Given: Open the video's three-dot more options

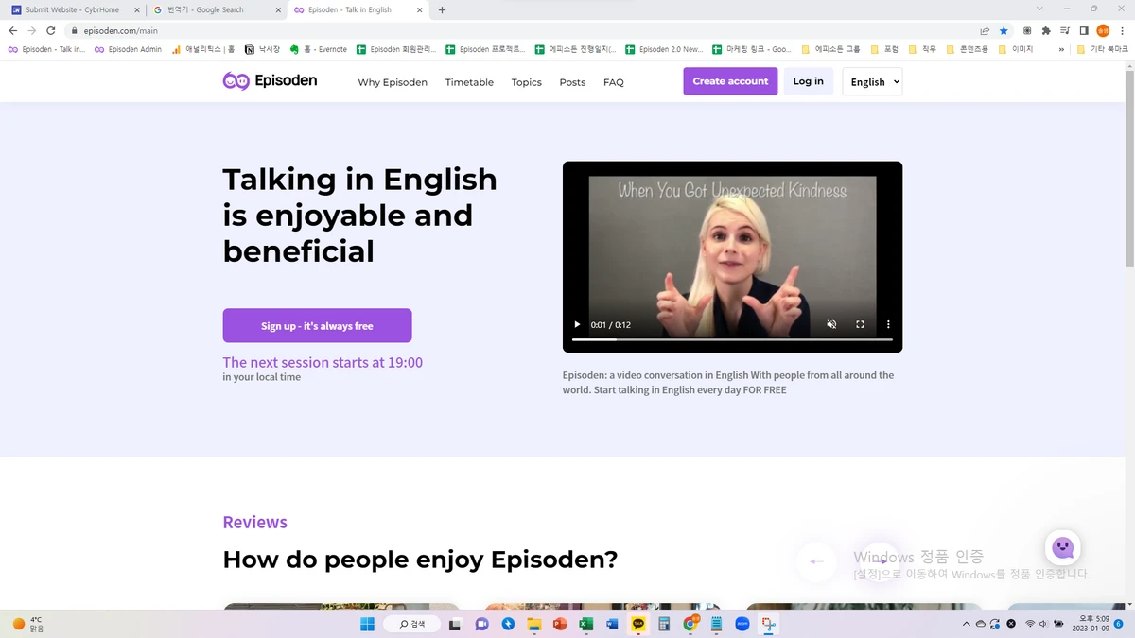Looking at the screenshot, I should tap(888, 324).
